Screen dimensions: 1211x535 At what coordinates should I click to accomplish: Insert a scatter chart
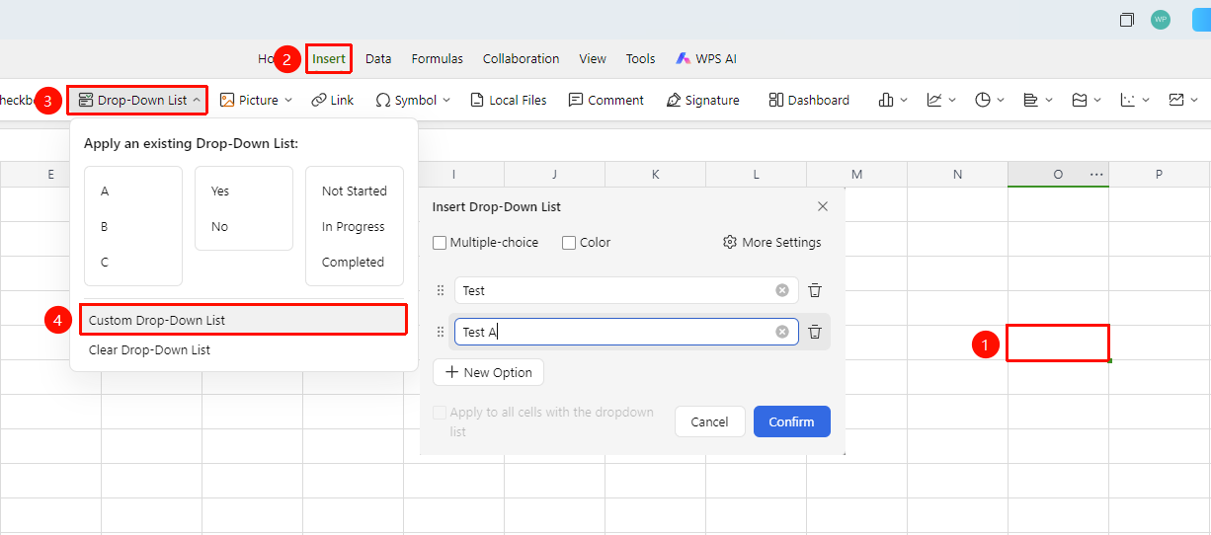pos(1128,100)
